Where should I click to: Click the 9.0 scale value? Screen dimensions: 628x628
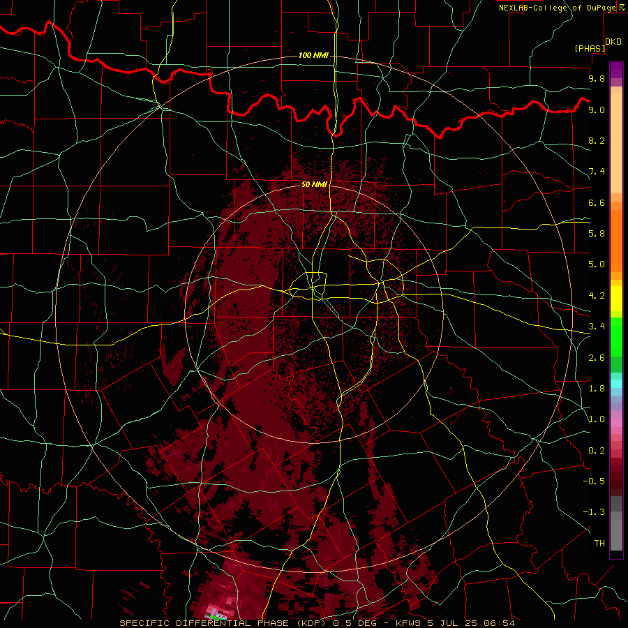coord(597,110)
